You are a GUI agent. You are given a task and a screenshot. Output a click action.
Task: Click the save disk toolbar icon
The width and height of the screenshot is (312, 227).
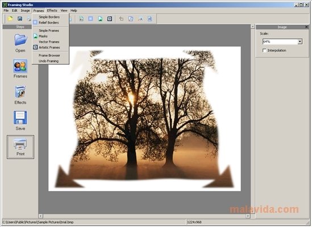[x=20, y=19]
